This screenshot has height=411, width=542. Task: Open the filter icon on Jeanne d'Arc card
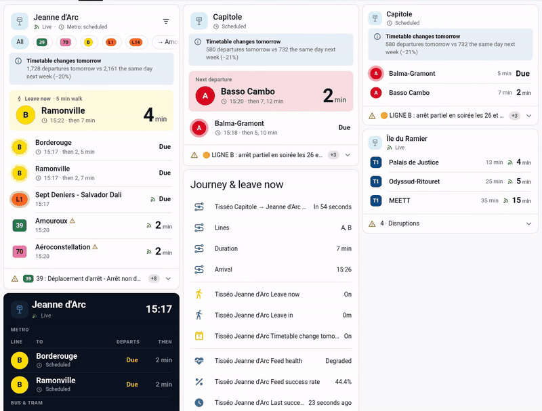[x=166, y=22]
